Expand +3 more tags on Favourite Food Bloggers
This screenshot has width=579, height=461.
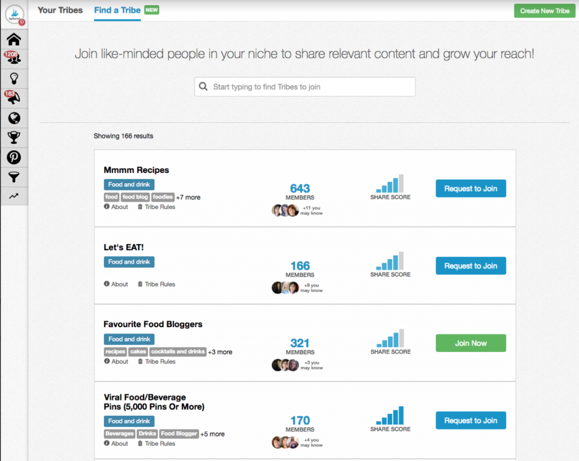(220, 352)
